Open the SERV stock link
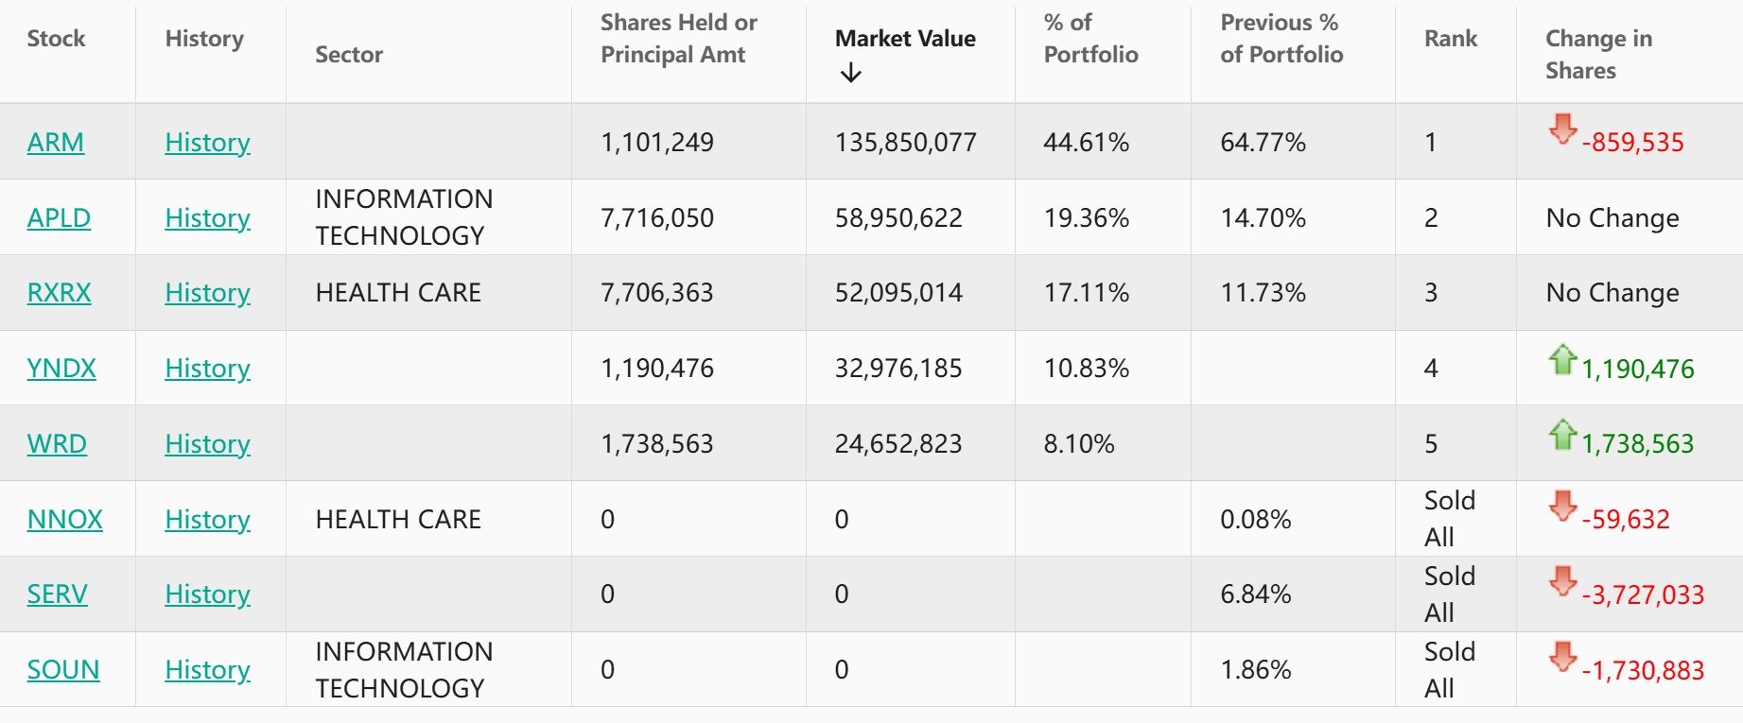The height and width of the screenshot is (723, 1743). pyautogui.click(x=57, y=594)
